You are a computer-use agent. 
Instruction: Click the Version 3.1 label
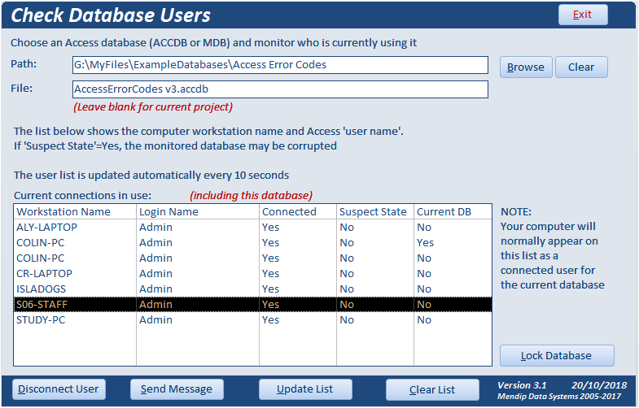(x=522, y=385)
